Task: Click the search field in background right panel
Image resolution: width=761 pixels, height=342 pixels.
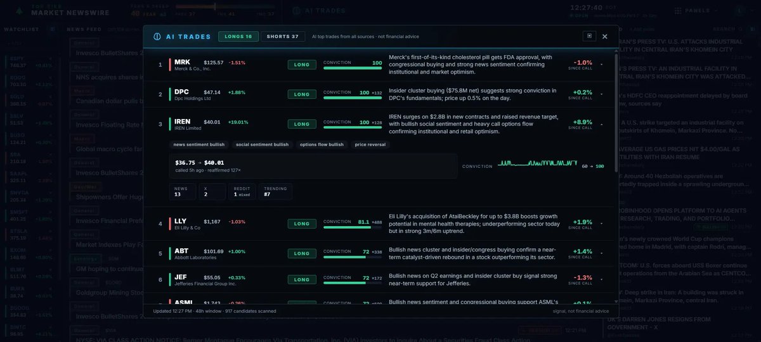Action: pyautogui.click(x=727, y=29)
